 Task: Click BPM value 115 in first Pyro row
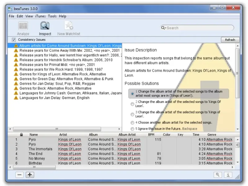click(158, 139)
